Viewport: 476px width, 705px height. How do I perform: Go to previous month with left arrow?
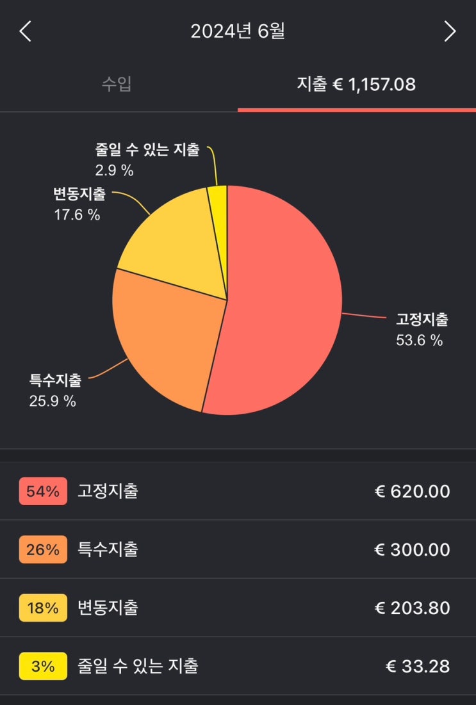(25, 31)
